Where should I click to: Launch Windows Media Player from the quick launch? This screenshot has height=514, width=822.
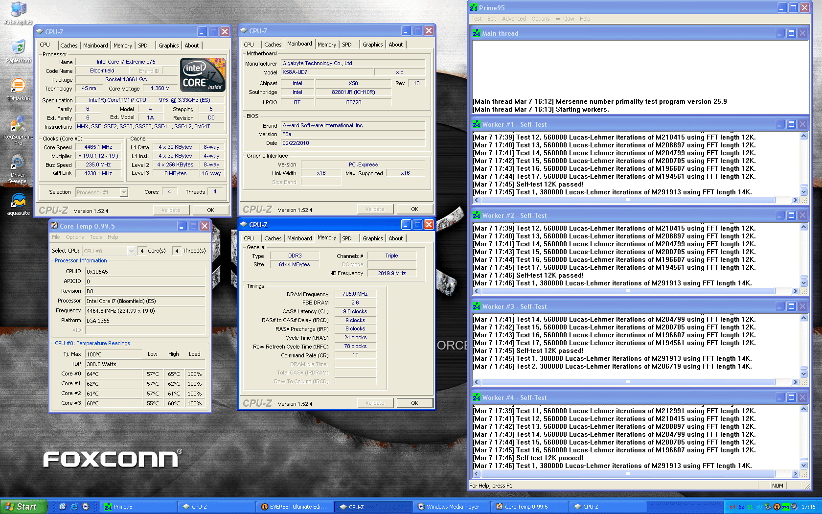pos(86,507)
